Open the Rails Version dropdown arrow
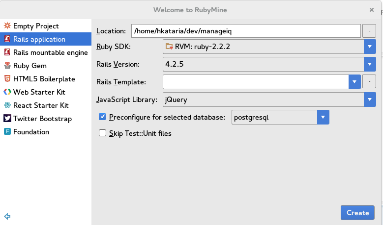The height and width of the screenshot is (225, 383). point(370,64)
